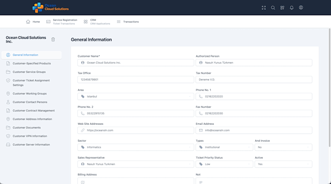Go to Customer Server Information
This screenshot has width=331, height=184.
point(32,145)
